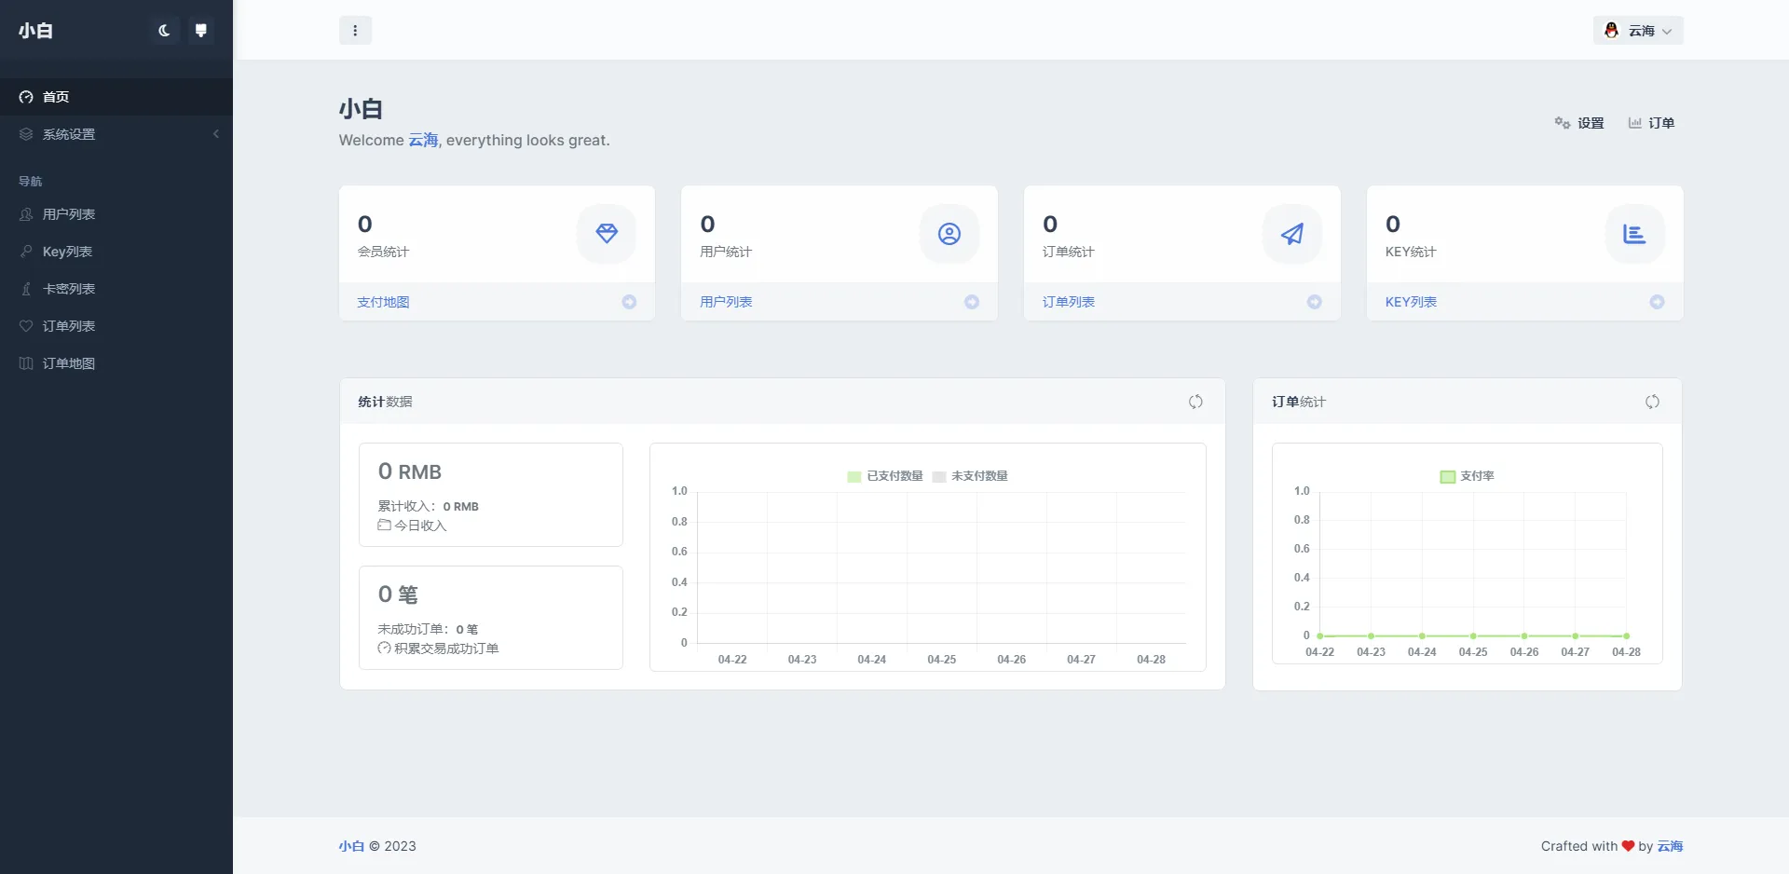Open the 云海 user dropdown
This screenshot has height=874, width=1789.
point(1638,31)
